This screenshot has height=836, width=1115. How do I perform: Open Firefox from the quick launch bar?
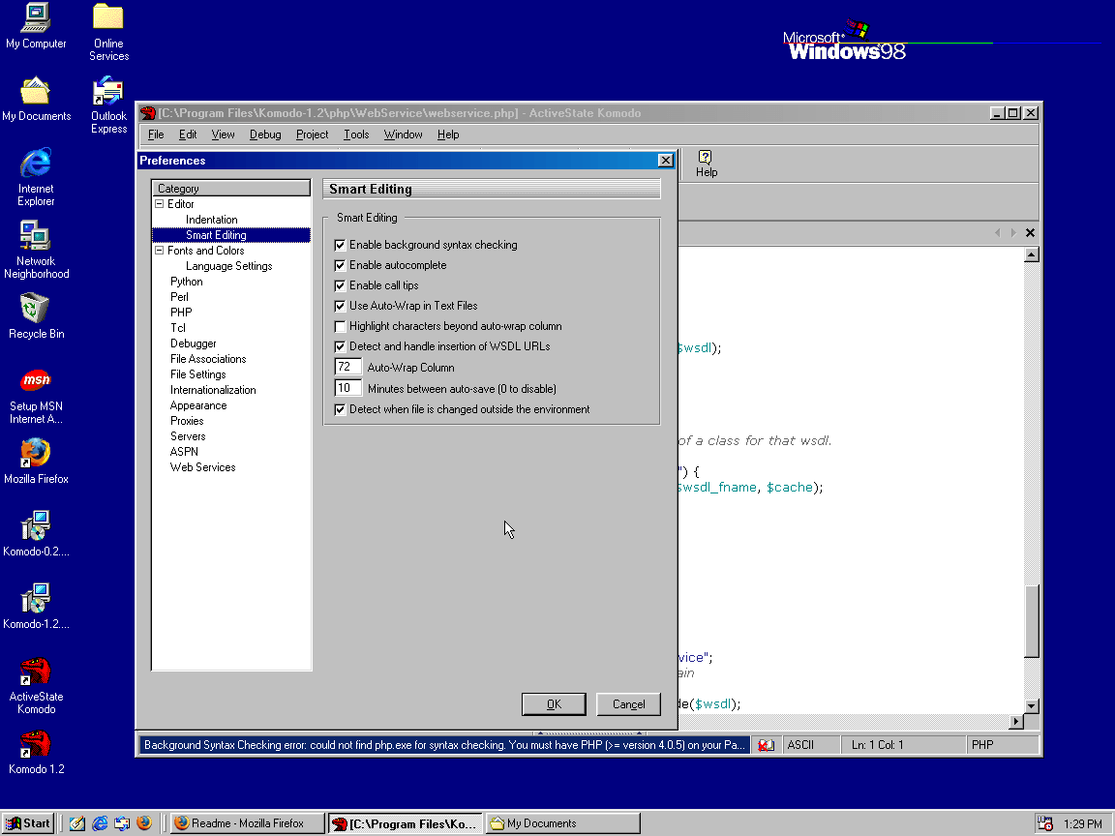coord(144,823)
